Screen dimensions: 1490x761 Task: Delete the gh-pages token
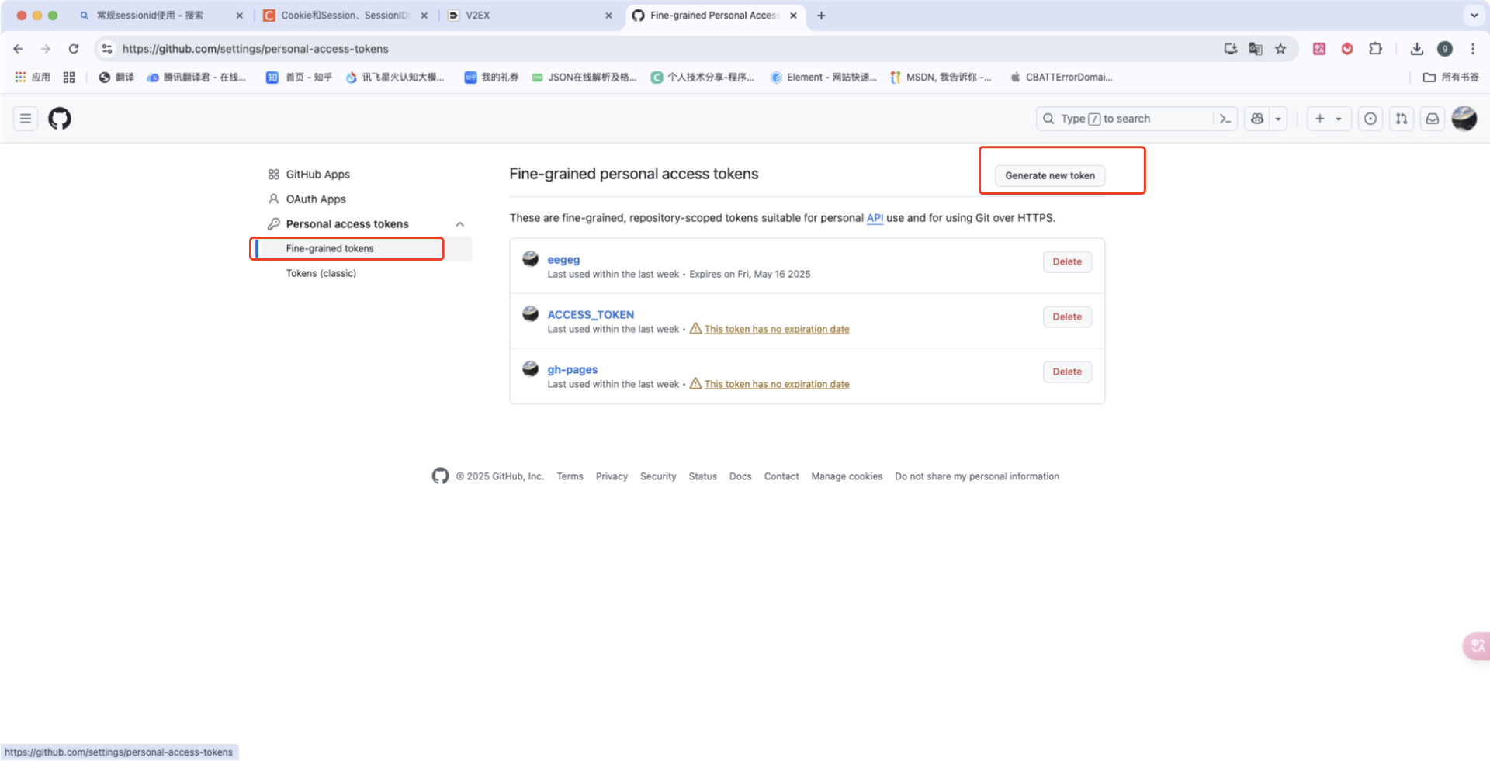point(1067,372)
